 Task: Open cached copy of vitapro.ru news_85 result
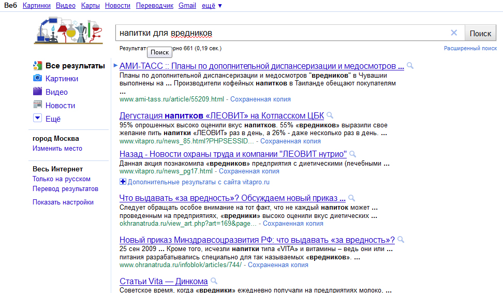click(x=290, y=141)
